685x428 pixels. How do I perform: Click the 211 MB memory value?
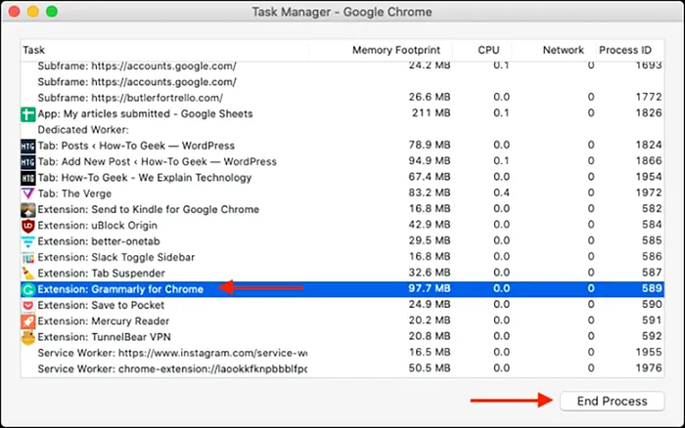tap(432, 113)
